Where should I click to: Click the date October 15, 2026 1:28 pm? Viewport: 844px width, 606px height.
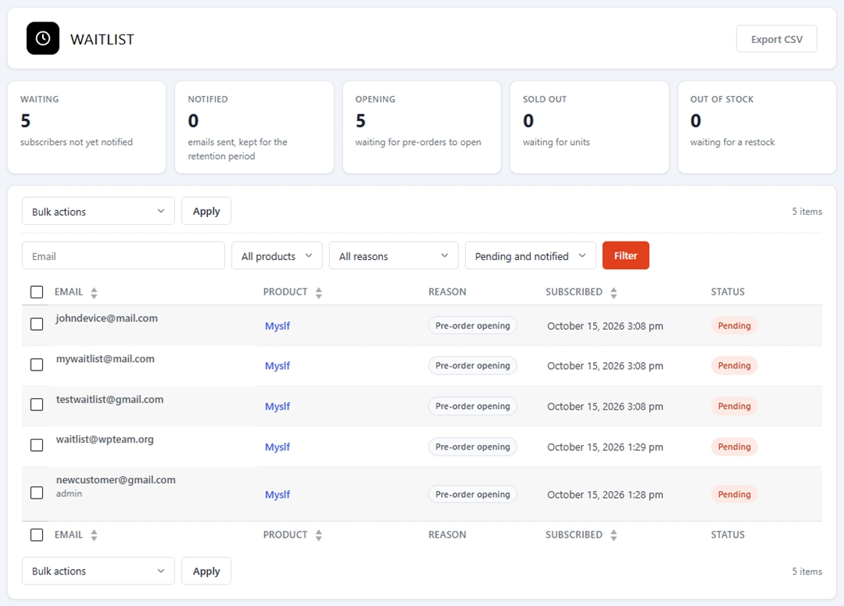tap(605, 495)
